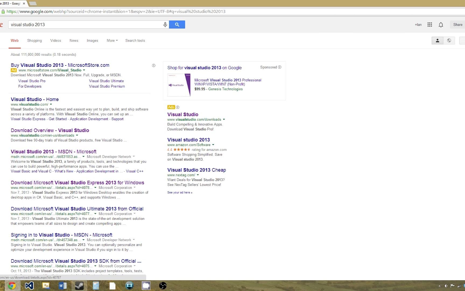Viewport: 465px width, 291px height.
Task: Open the notifications bell
Action: tap(441, 25)
